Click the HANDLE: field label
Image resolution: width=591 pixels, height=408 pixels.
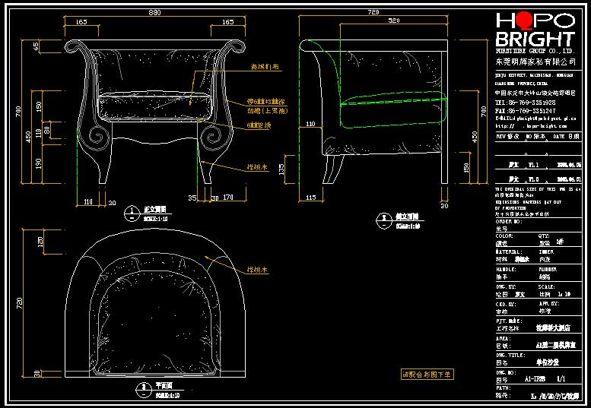click(507, 270)
